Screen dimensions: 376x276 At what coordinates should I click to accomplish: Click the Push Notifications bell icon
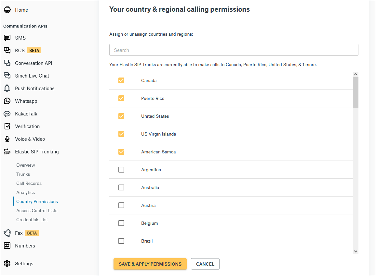pyautogui.click(x=7, y=88)
